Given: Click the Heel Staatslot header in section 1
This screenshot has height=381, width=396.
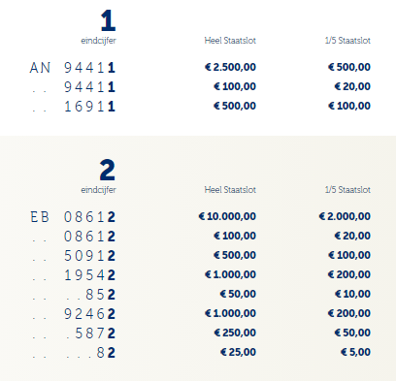Looking at the screenshot, I should click(230, 41).
